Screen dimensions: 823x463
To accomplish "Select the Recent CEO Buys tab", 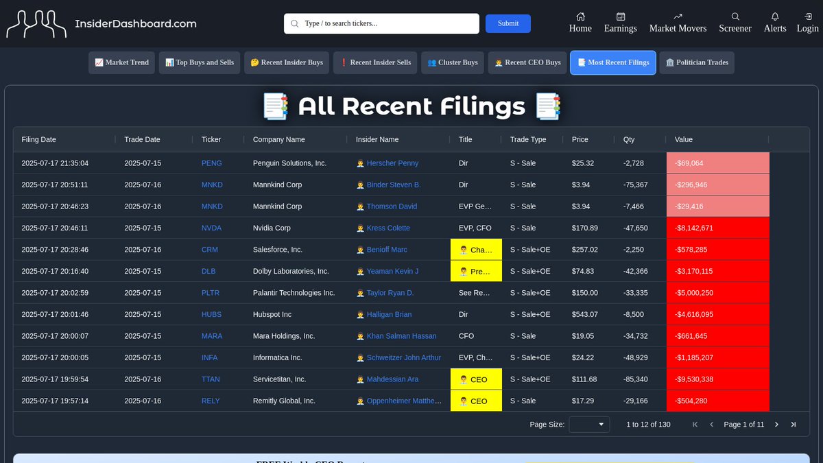I will (527, 62).
